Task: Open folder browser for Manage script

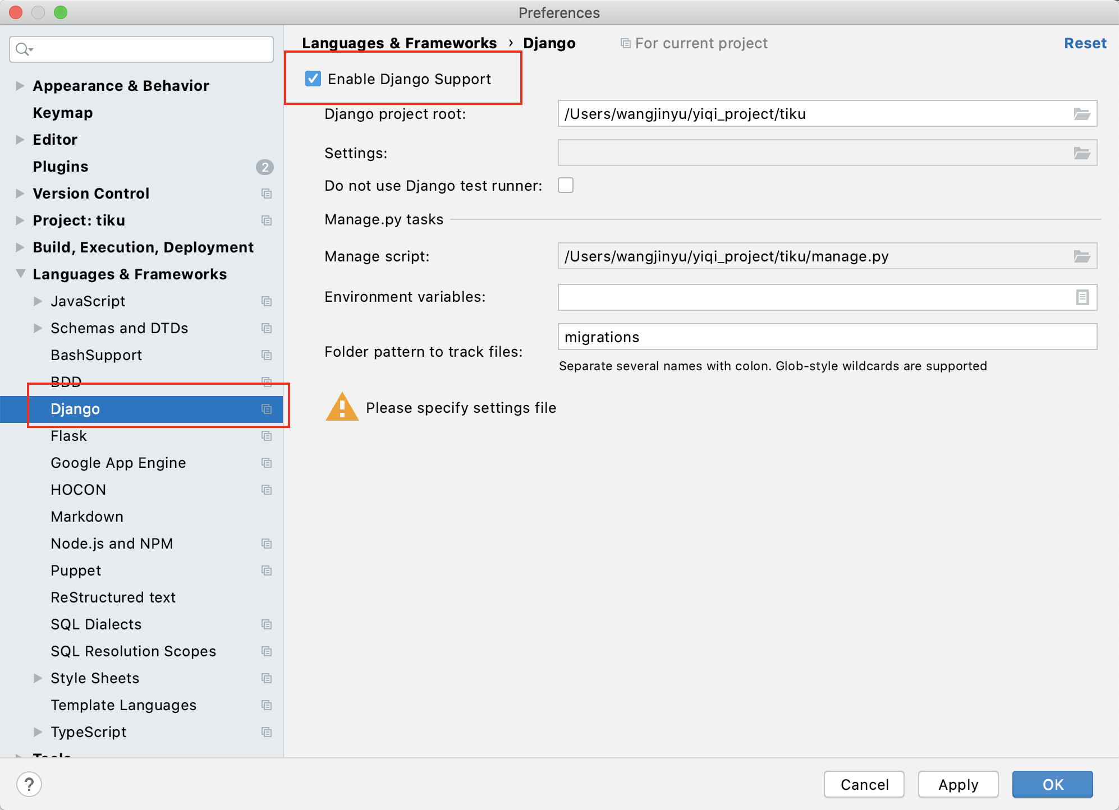Action: [1081, 256]
